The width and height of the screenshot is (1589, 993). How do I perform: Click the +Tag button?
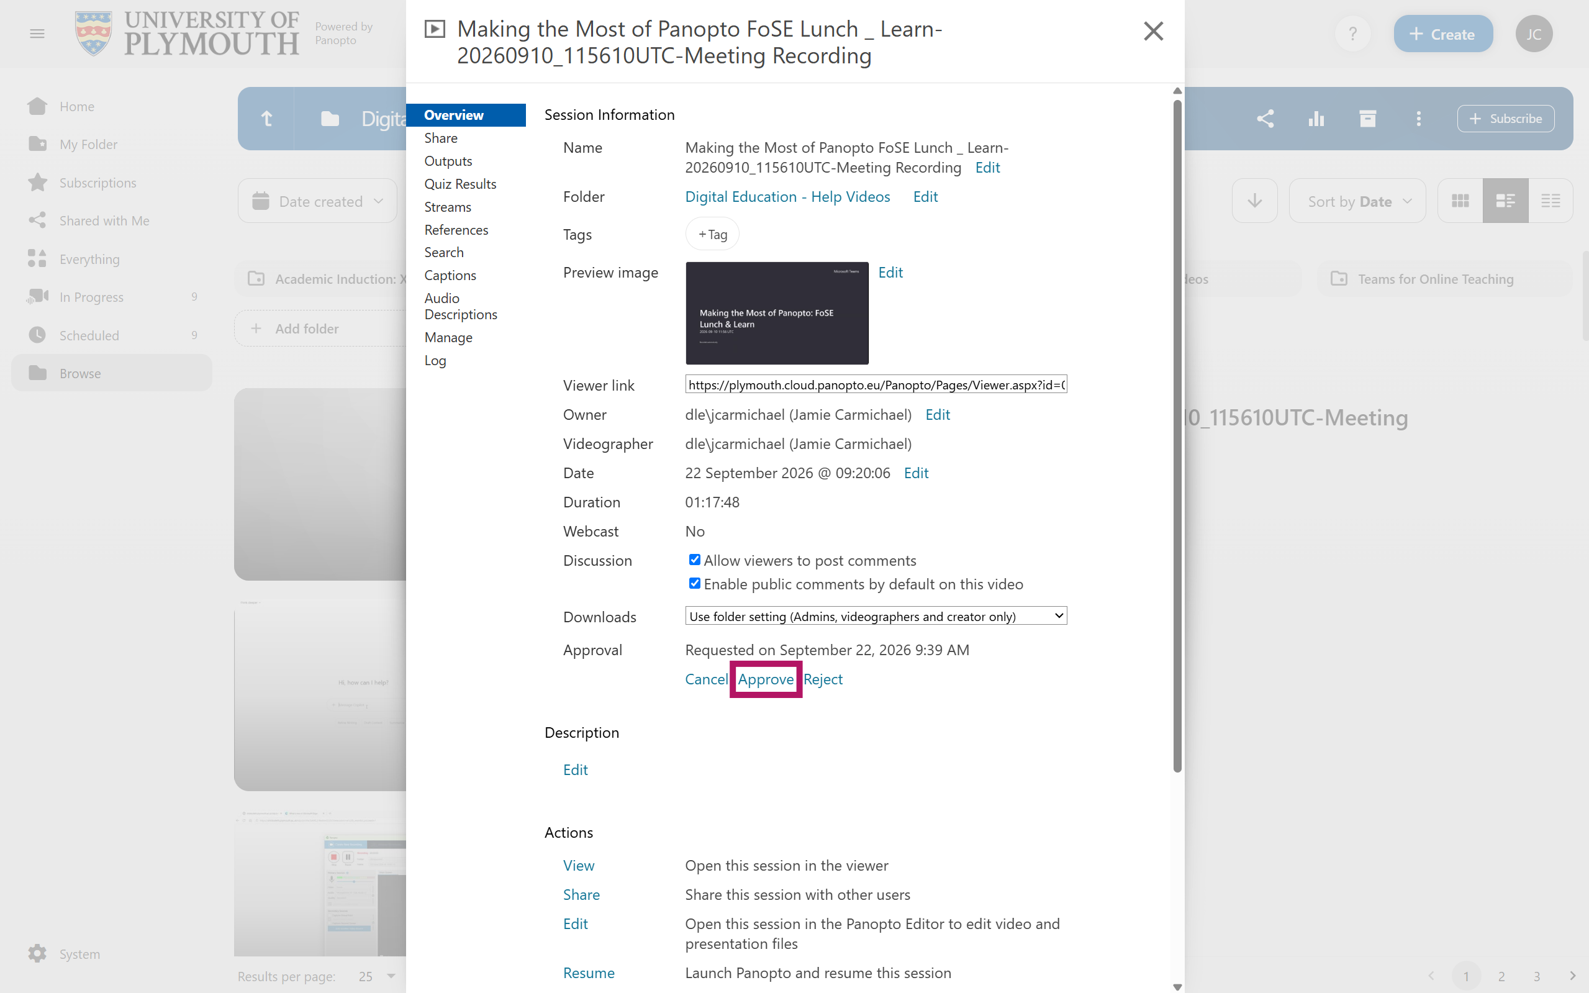point(712,235)
